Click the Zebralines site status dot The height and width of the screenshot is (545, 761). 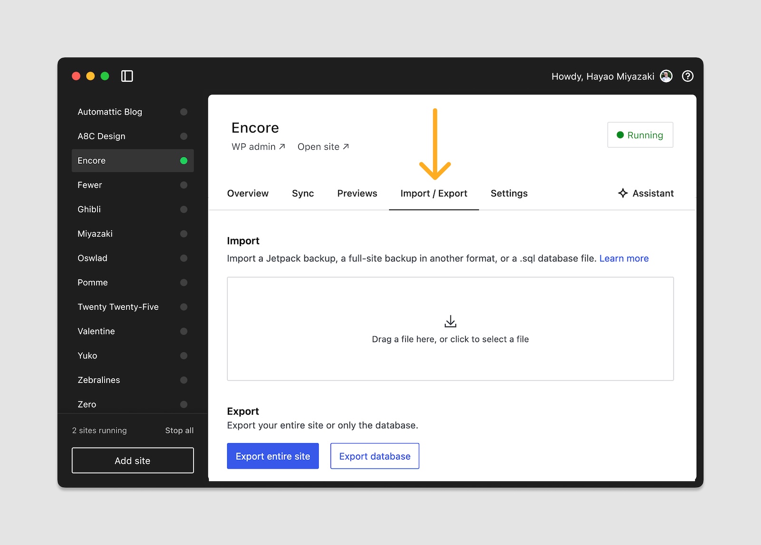point(184,380)
